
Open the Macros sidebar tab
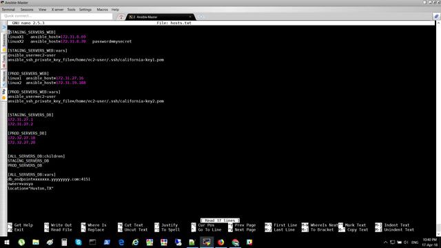click(x=4, y=78)
